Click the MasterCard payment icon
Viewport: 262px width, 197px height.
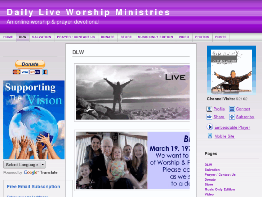click(16, 72)
